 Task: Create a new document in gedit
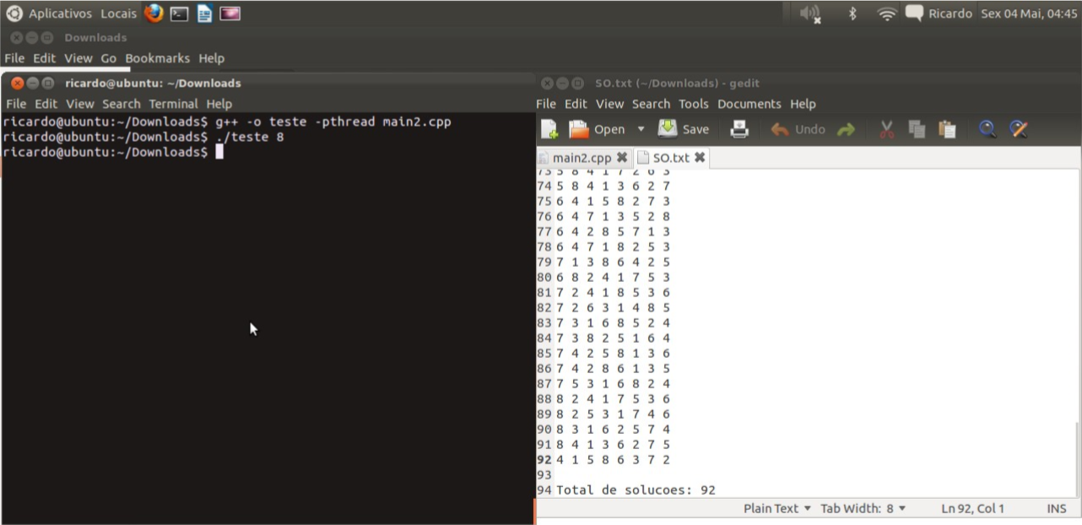coord(549,129)
